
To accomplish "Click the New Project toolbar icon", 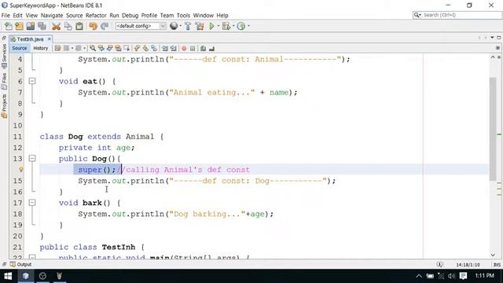I will (19, 26).
